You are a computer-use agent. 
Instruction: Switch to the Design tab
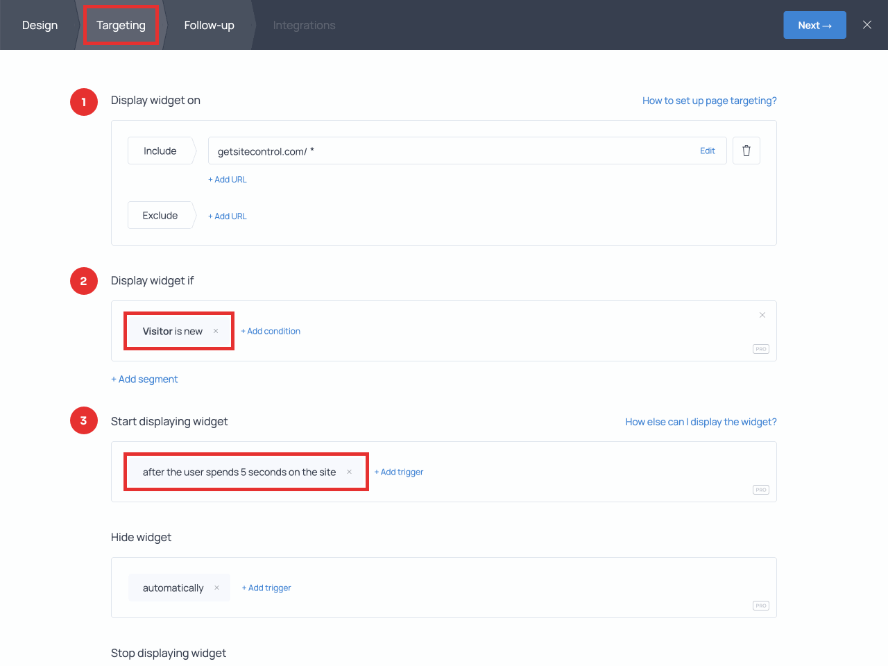point(40,25)
